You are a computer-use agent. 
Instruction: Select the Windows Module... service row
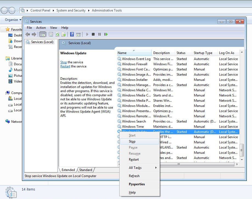click(178, 106)
